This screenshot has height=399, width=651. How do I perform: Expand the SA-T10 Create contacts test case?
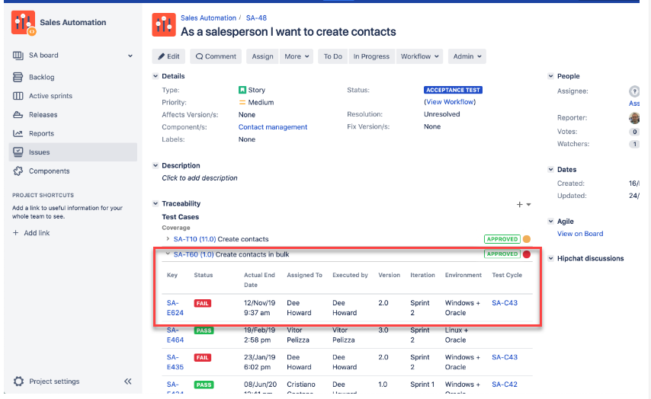pos(167,239)
